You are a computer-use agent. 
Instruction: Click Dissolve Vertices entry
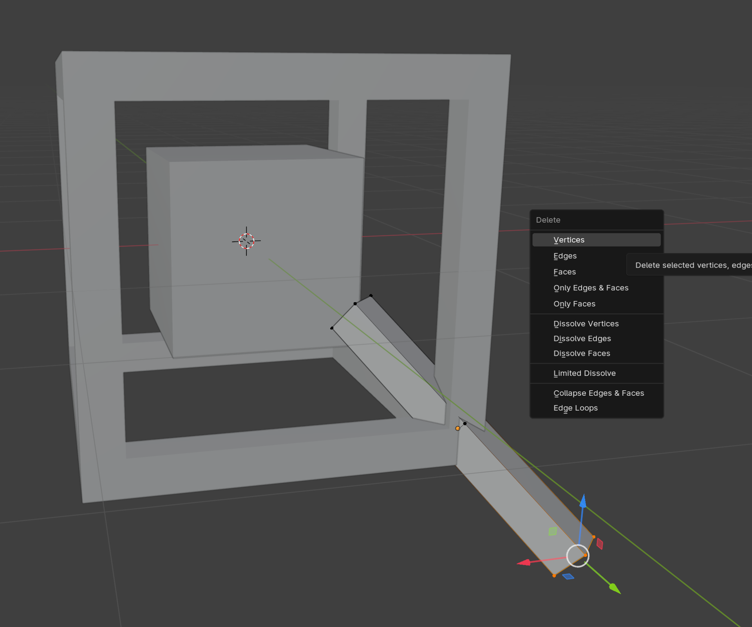coord(586,324)
